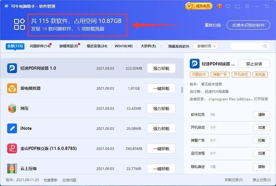Click the back arrow icon top right
Image resolution: width=276 pixels, height=186 pixels.
pyautogui.click(x=267, y=6)
